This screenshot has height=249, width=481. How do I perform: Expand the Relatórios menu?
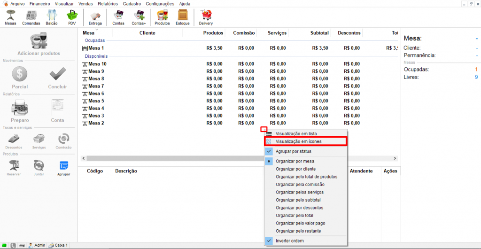tap(108, 3)
